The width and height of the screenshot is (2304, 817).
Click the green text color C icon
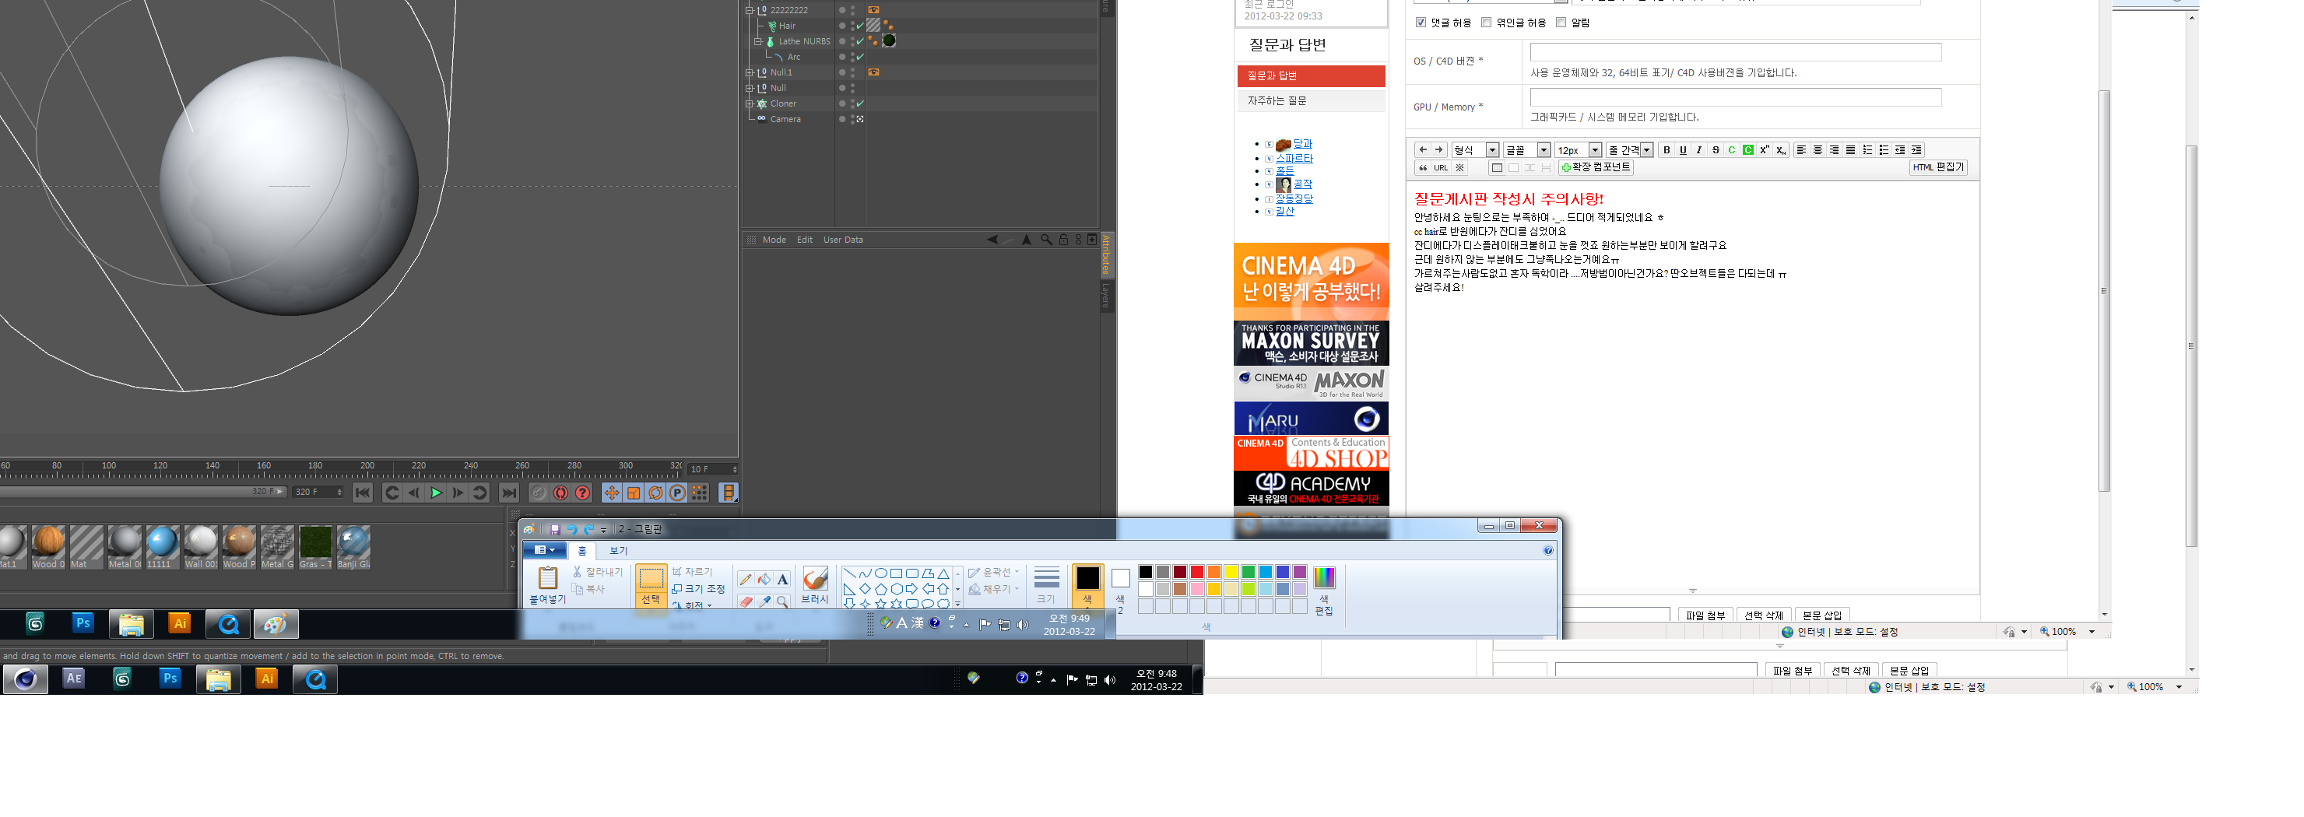tap(1732, 150)
